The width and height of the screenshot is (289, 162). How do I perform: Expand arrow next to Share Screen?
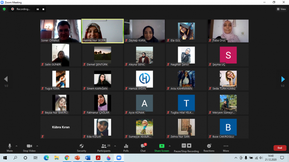coord(170,146)
